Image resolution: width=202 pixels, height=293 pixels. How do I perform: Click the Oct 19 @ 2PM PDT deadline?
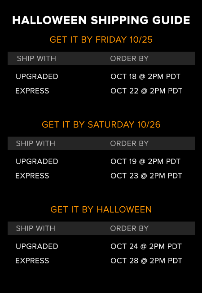(145, 161)
